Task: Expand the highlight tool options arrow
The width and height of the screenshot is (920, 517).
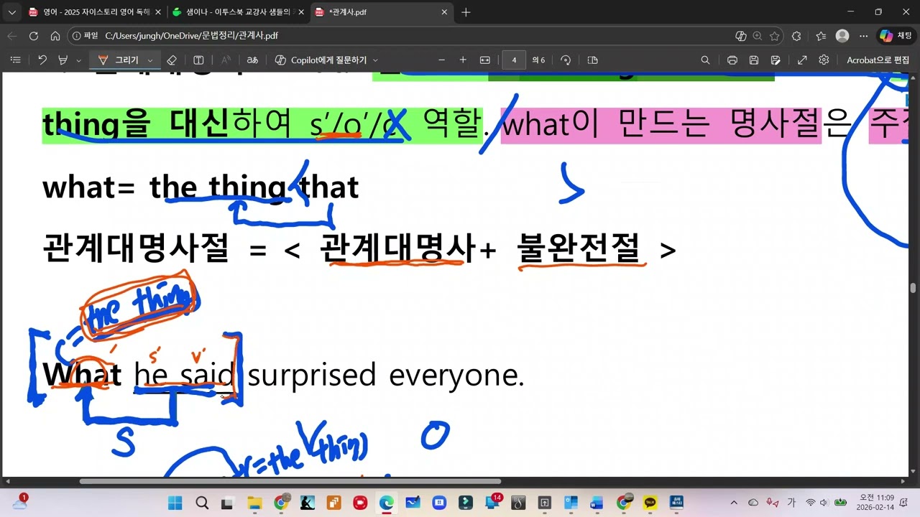Action: pyautogui.click(x=78, y=60)
